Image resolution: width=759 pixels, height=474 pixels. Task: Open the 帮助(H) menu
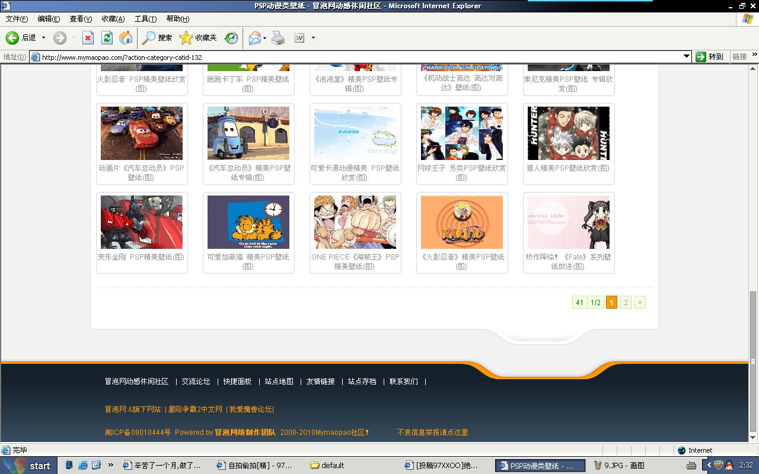[178, 19]
